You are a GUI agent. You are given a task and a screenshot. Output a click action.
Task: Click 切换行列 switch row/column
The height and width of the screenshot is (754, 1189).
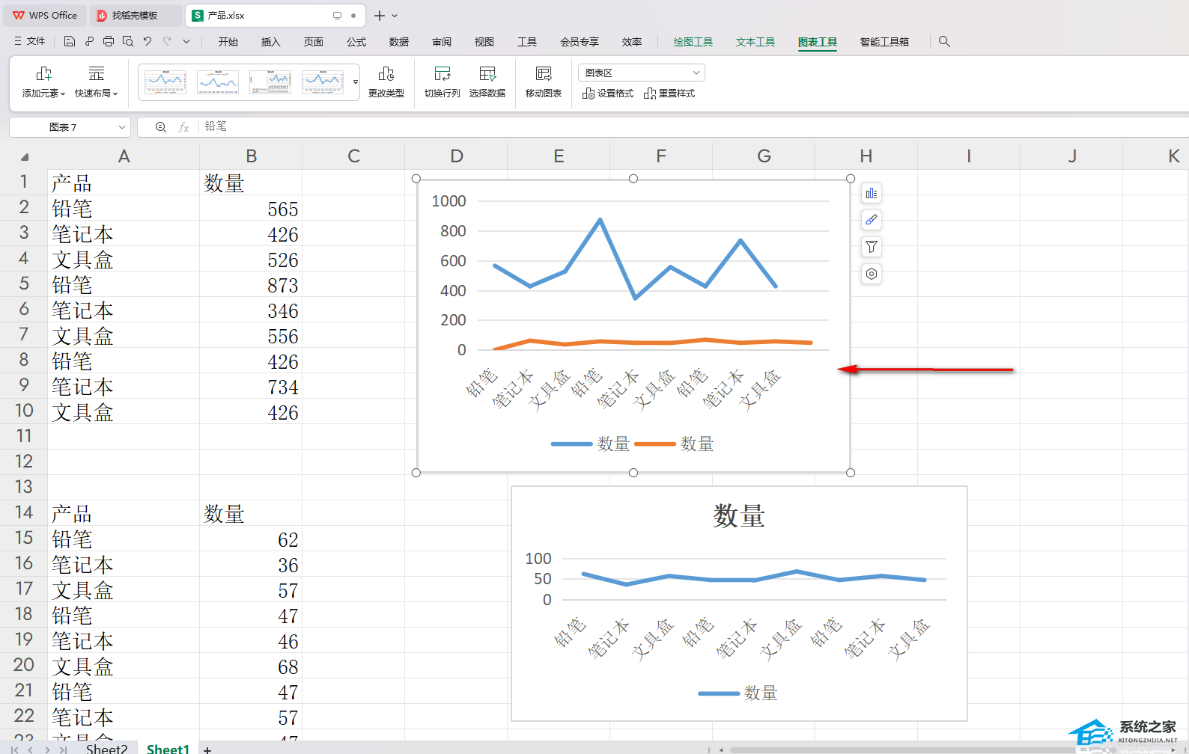click(x=443, y=82)
